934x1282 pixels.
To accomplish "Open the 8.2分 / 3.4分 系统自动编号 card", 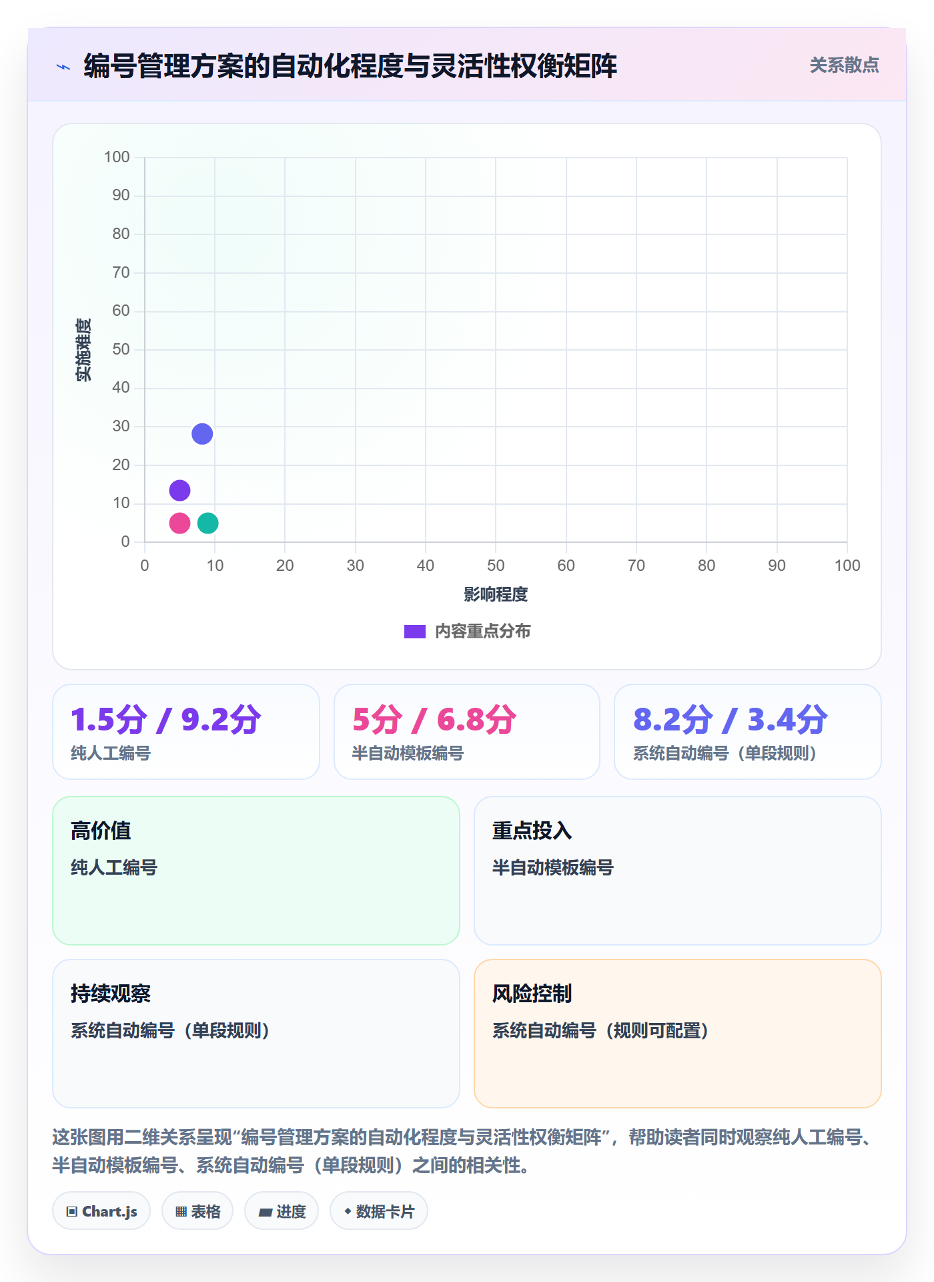I will pos(748,732).
